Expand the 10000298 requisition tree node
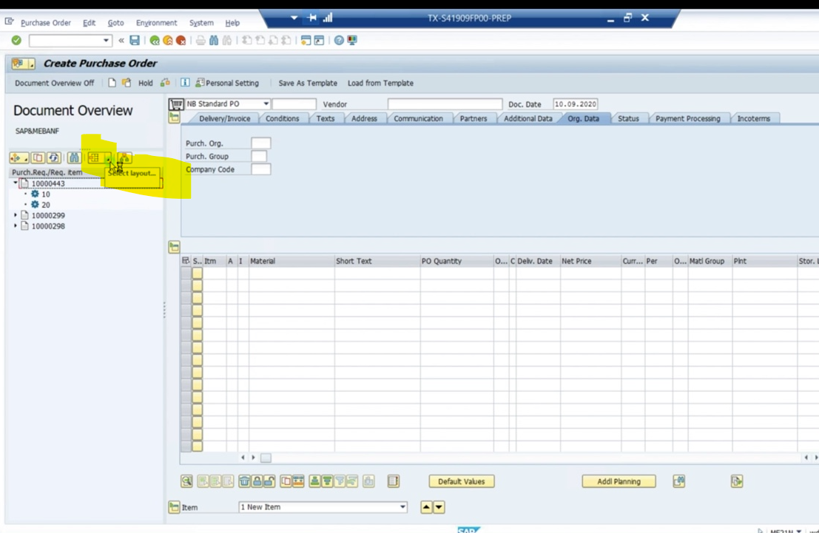The height and width of the screenshot is (533, 819). tap(15, 225)
